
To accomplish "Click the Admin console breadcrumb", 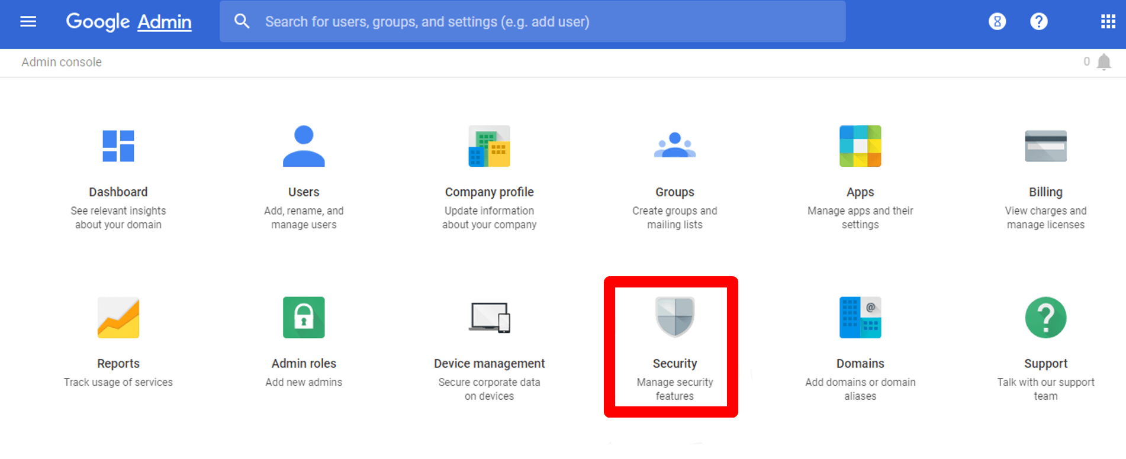I will [x=62, y=62].
